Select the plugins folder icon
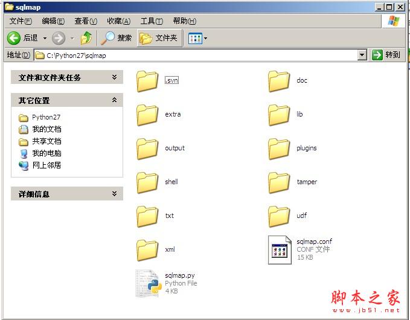This screenshot has height=320, width=410. pyautogui.click(x=279, y=149)
